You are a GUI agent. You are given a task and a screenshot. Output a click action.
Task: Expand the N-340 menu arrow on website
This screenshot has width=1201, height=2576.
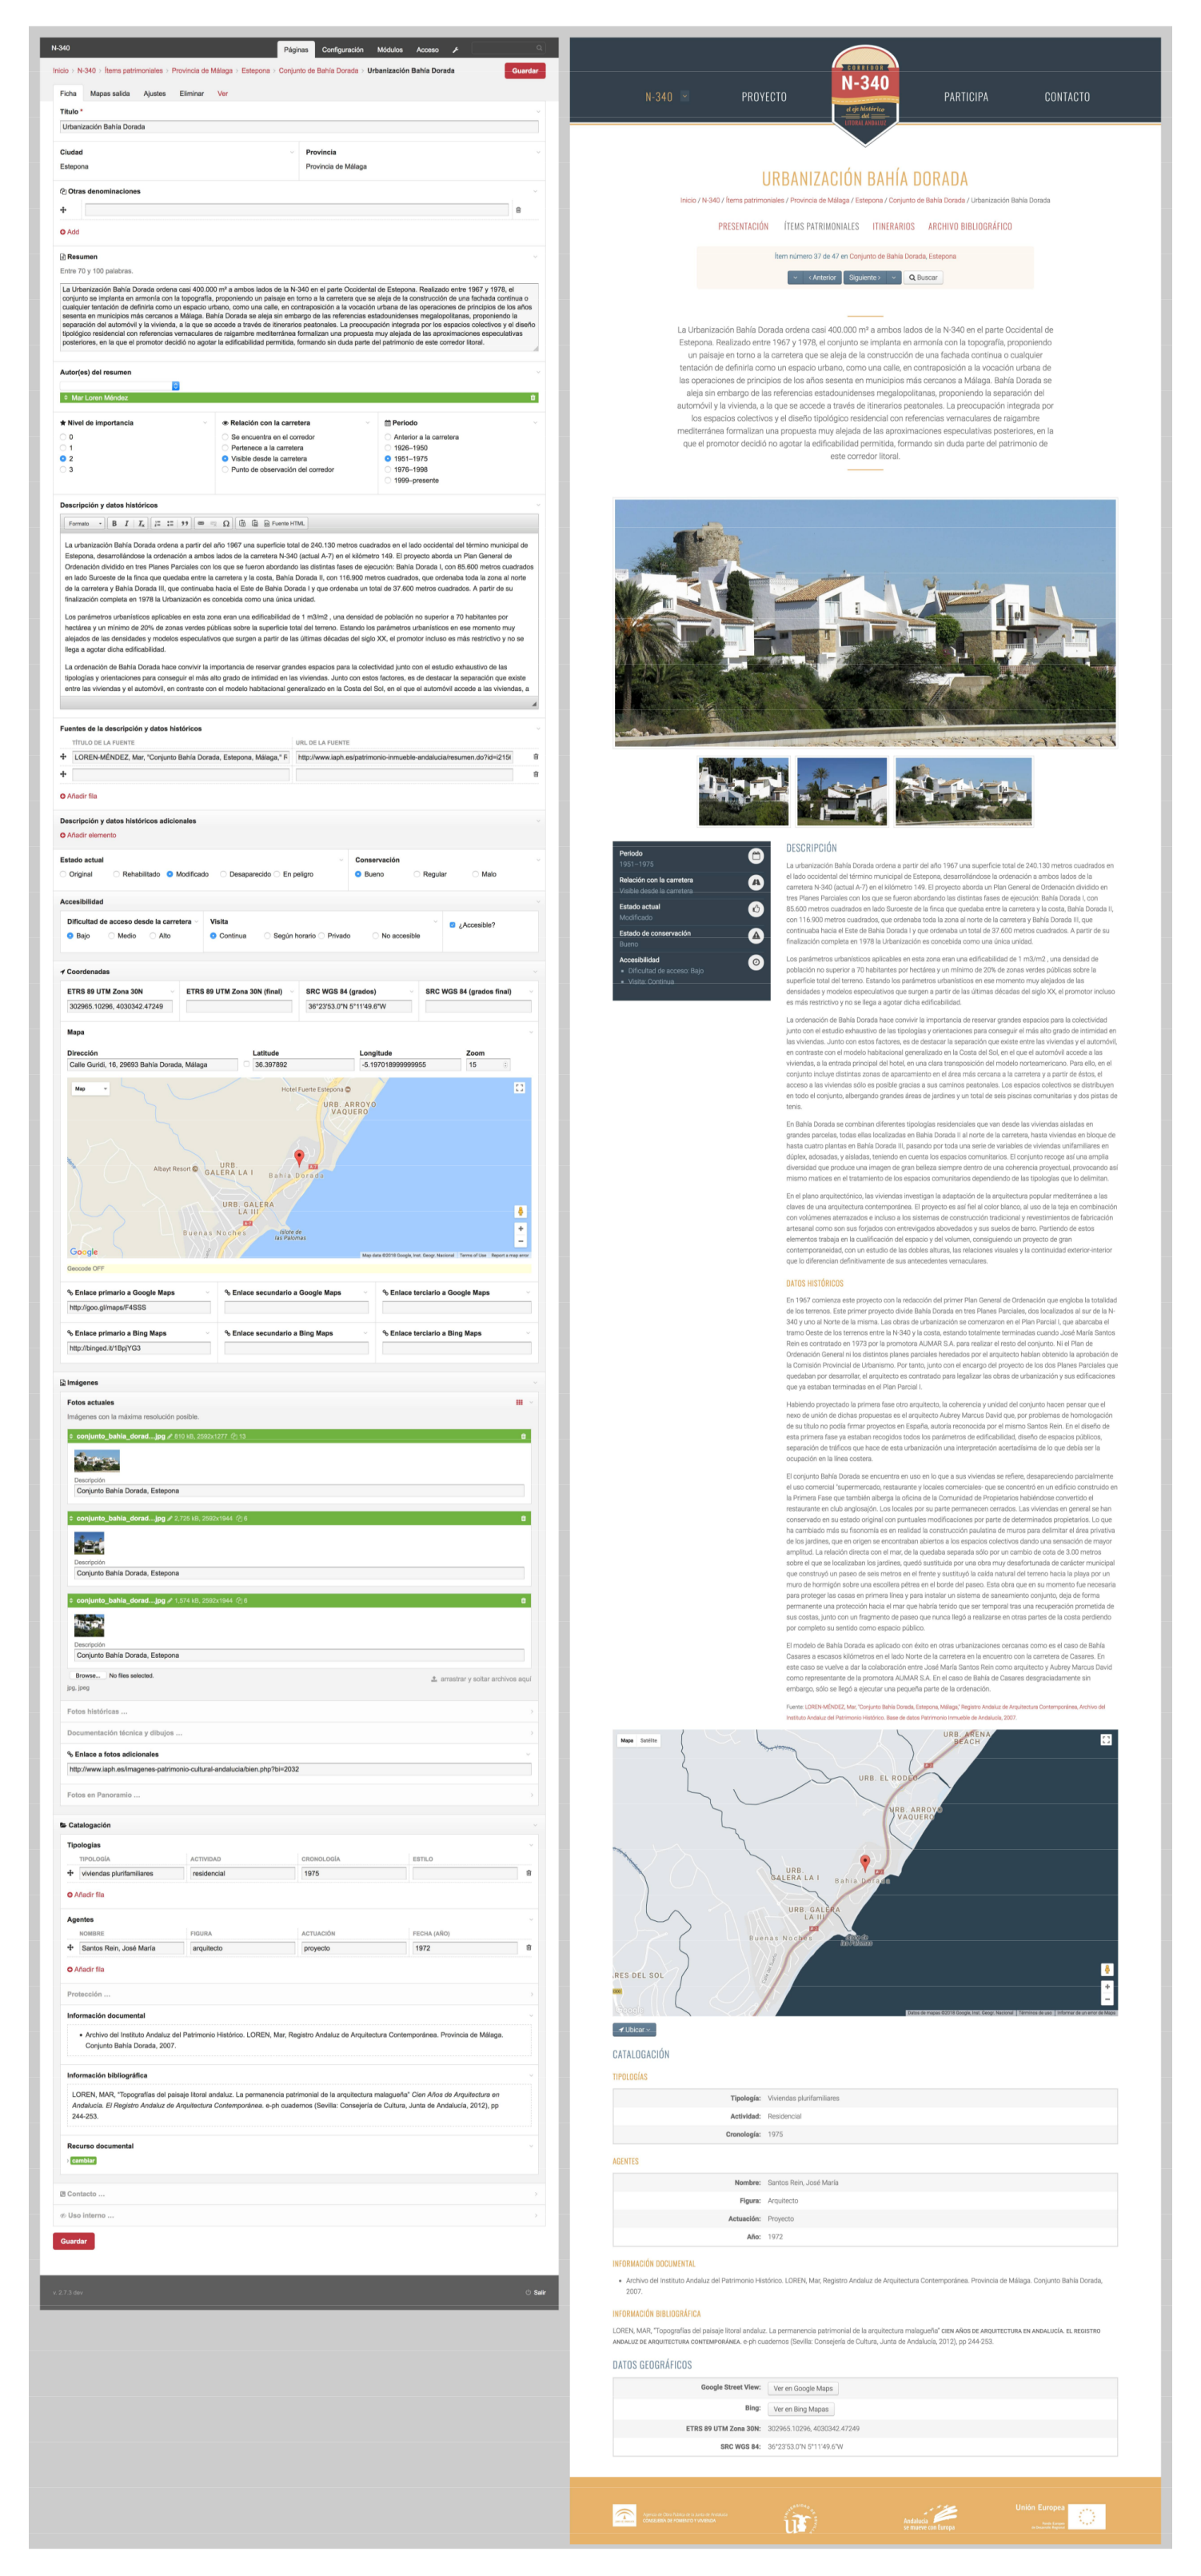pyautogui.click(x=685, y=97)
